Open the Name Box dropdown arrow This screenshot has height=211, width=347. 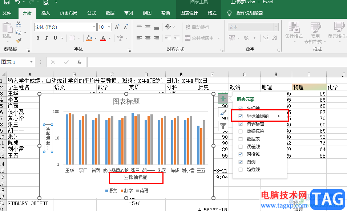coord(31,62)
